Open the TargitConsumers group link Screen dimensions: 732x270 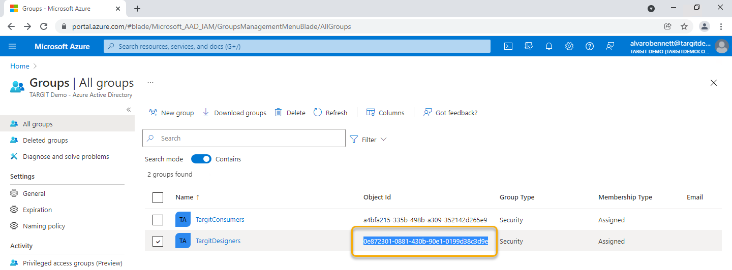(220, 220)
